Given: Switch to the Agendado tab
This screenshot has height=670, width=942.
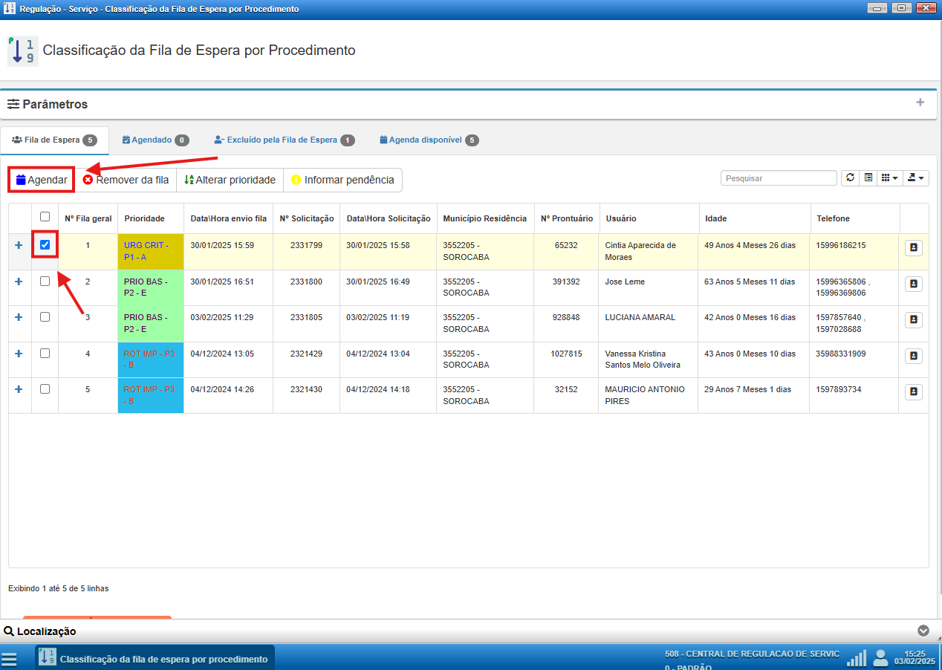Looking at the screenshot, I should (155, 140).
